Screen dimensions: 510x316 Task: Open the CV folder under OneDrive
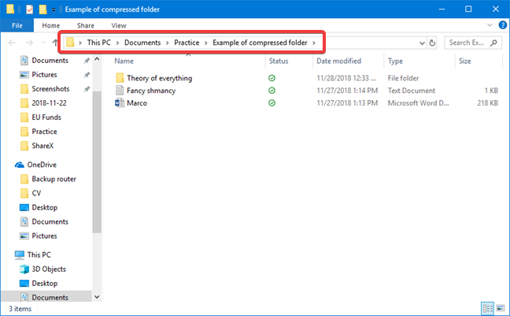click(x=36, y=193)
